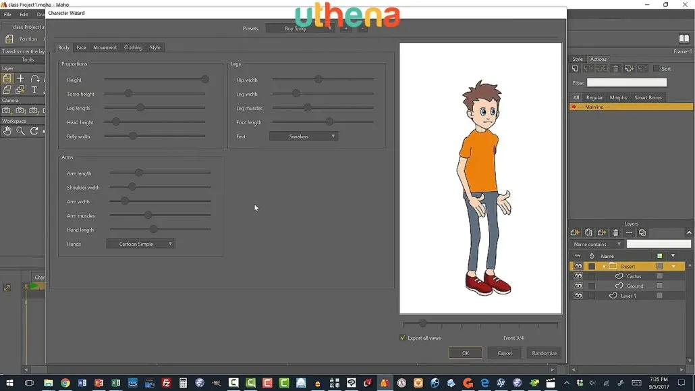Click the Windows Start button
Image resolution: width=695 pixels, height=391 pixels.
9,383
